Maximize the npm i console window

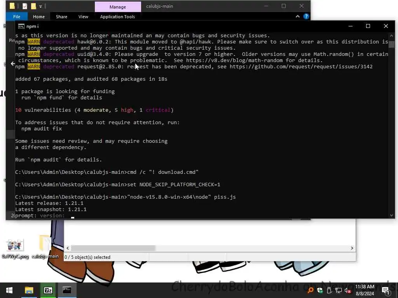(x=368, y=26)
